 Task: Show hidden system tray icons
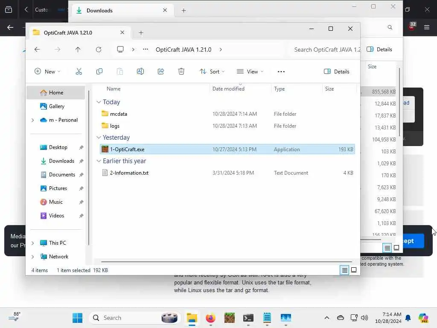(326, 318)
